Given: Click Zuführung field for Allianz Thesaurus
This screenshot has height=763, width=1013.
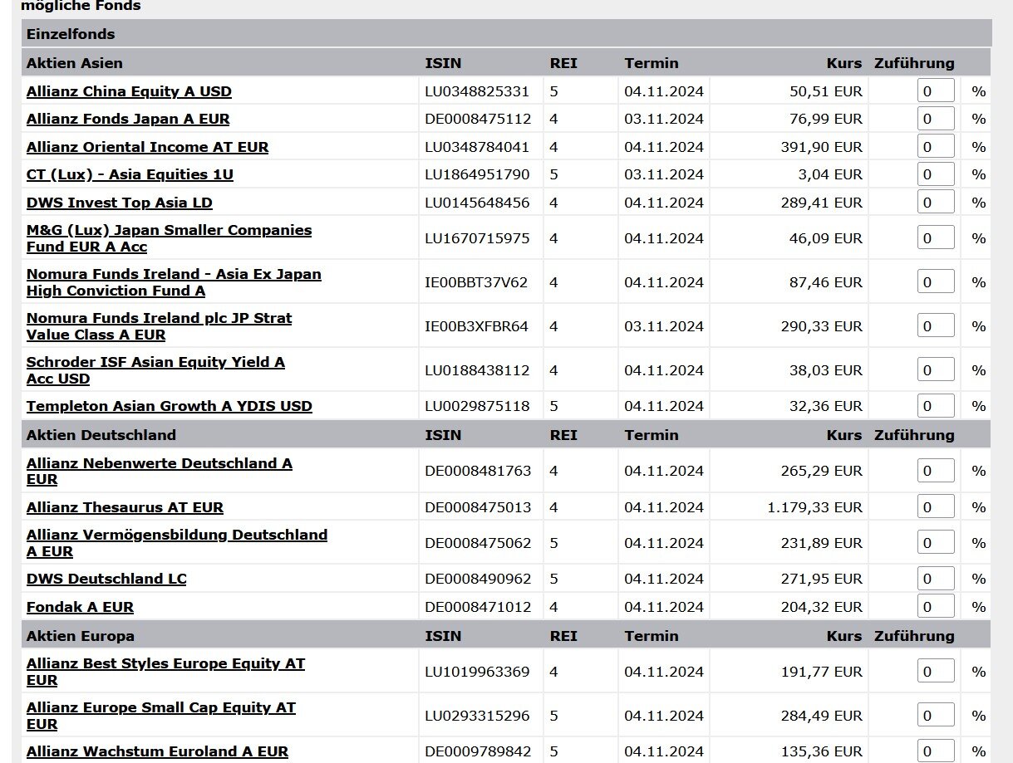Looking at the screenshot, I should coord(936,507).
